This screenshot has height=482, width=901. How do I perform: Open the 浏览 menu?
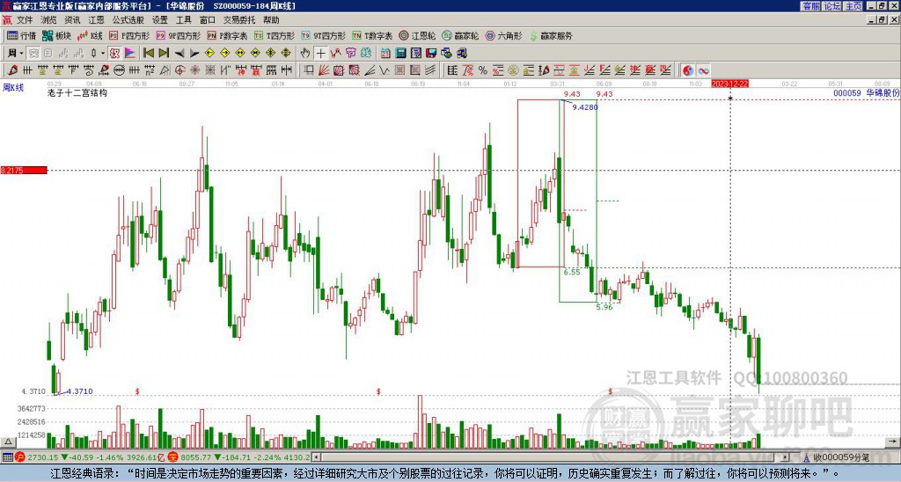click(48, 20)
